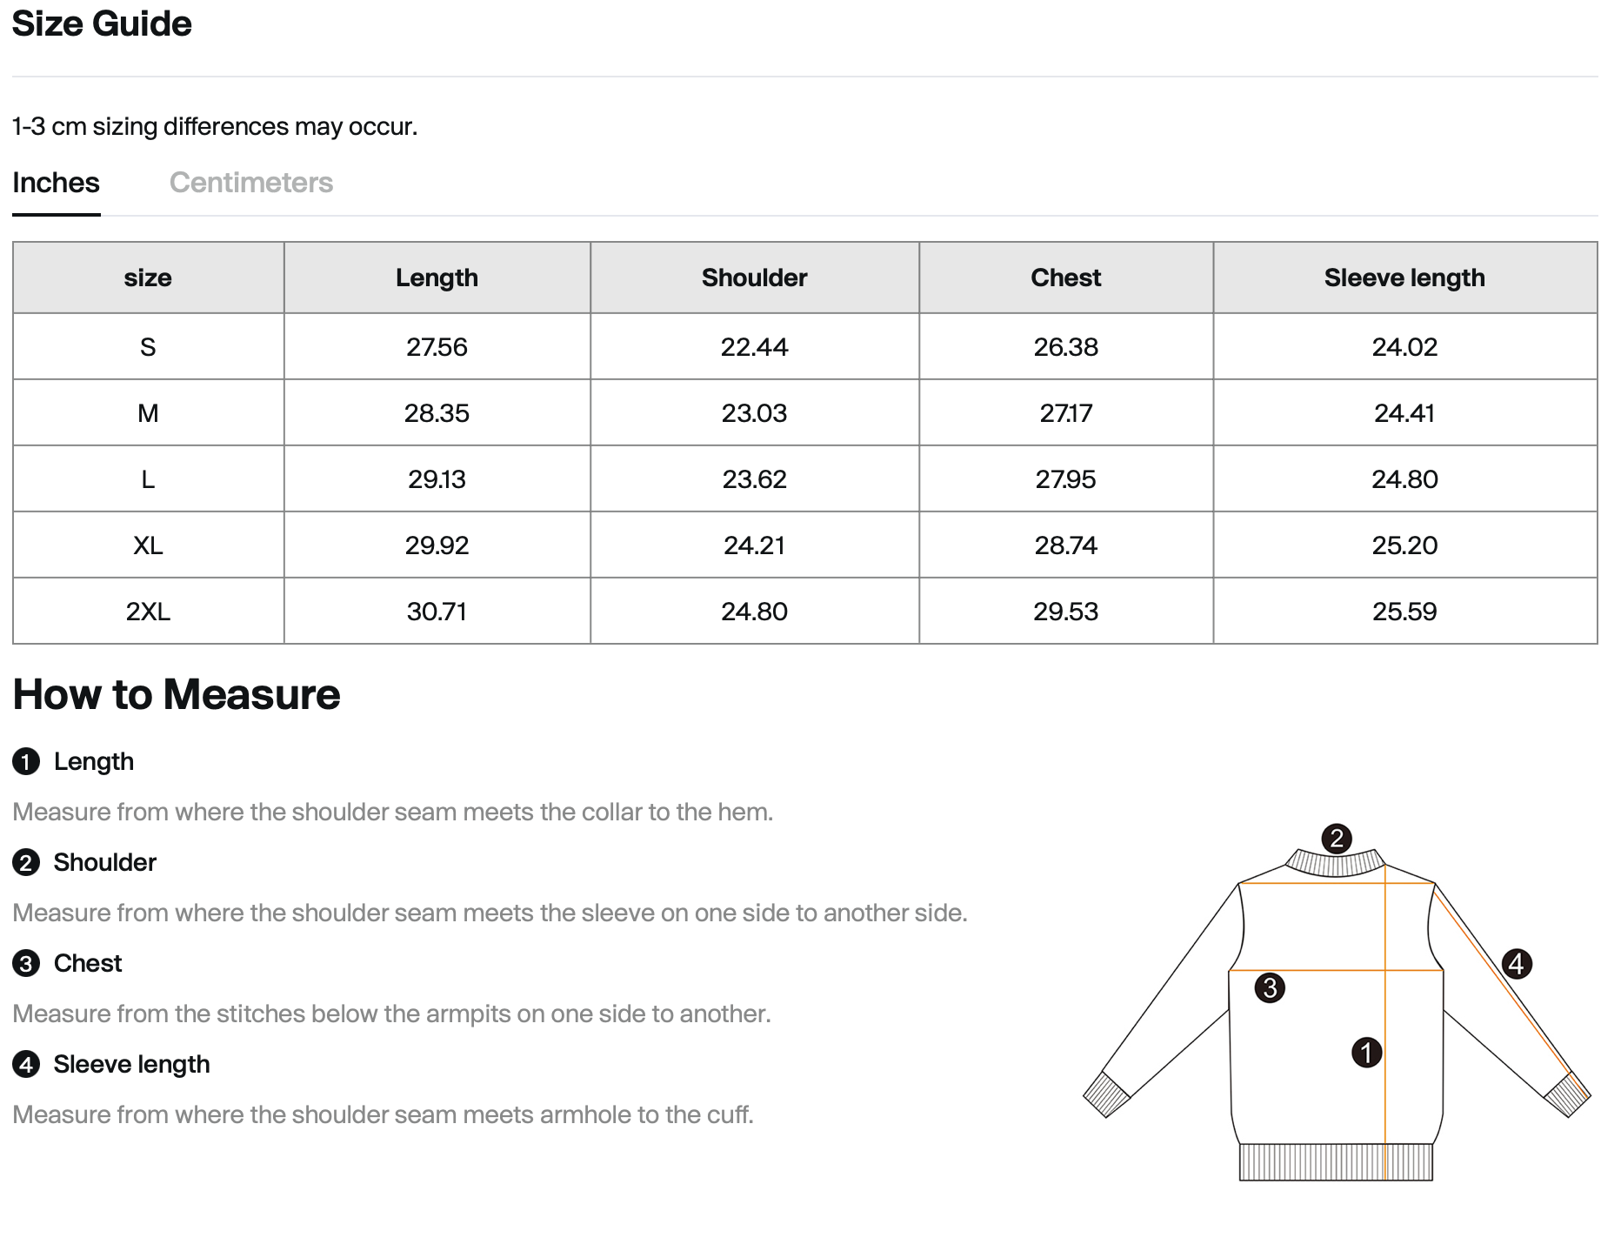Click the 2XL row in the table

pos(810,611)
